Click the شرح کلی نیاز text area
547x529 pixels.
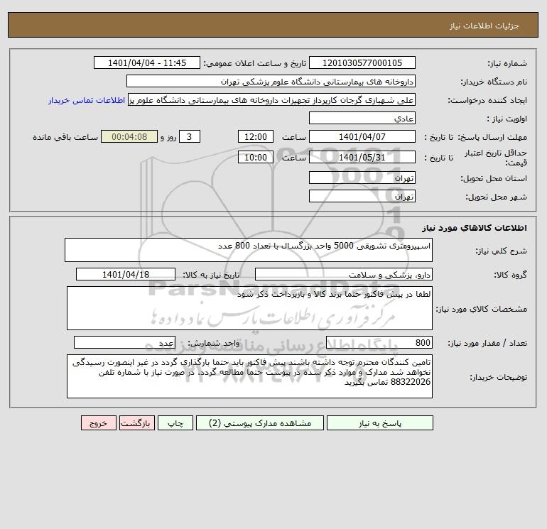(249, 250)
